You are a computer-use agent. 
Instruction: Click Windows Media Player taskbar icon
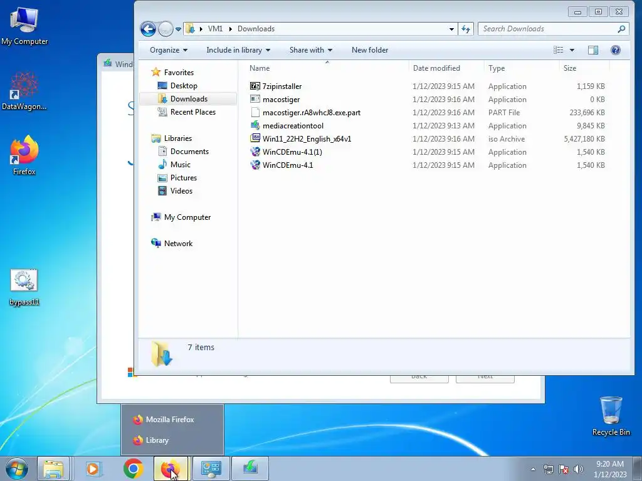(x=94, y=468)
